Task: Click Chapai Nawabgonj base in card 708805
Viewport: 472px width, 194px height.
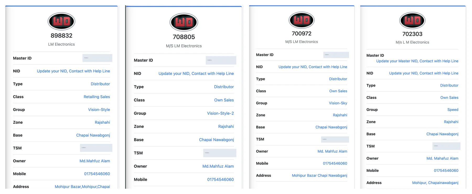Action: tap(216, 140)
